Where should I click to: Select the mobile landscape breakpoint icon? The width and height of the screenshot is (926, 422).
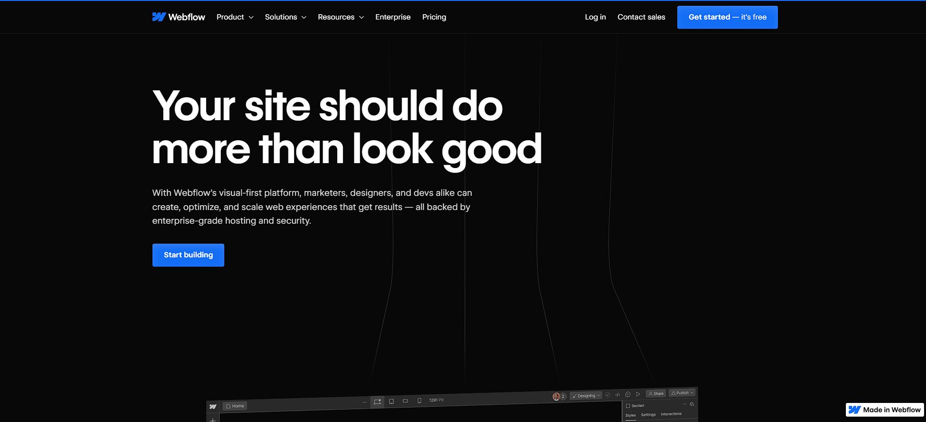pos(405,401)
